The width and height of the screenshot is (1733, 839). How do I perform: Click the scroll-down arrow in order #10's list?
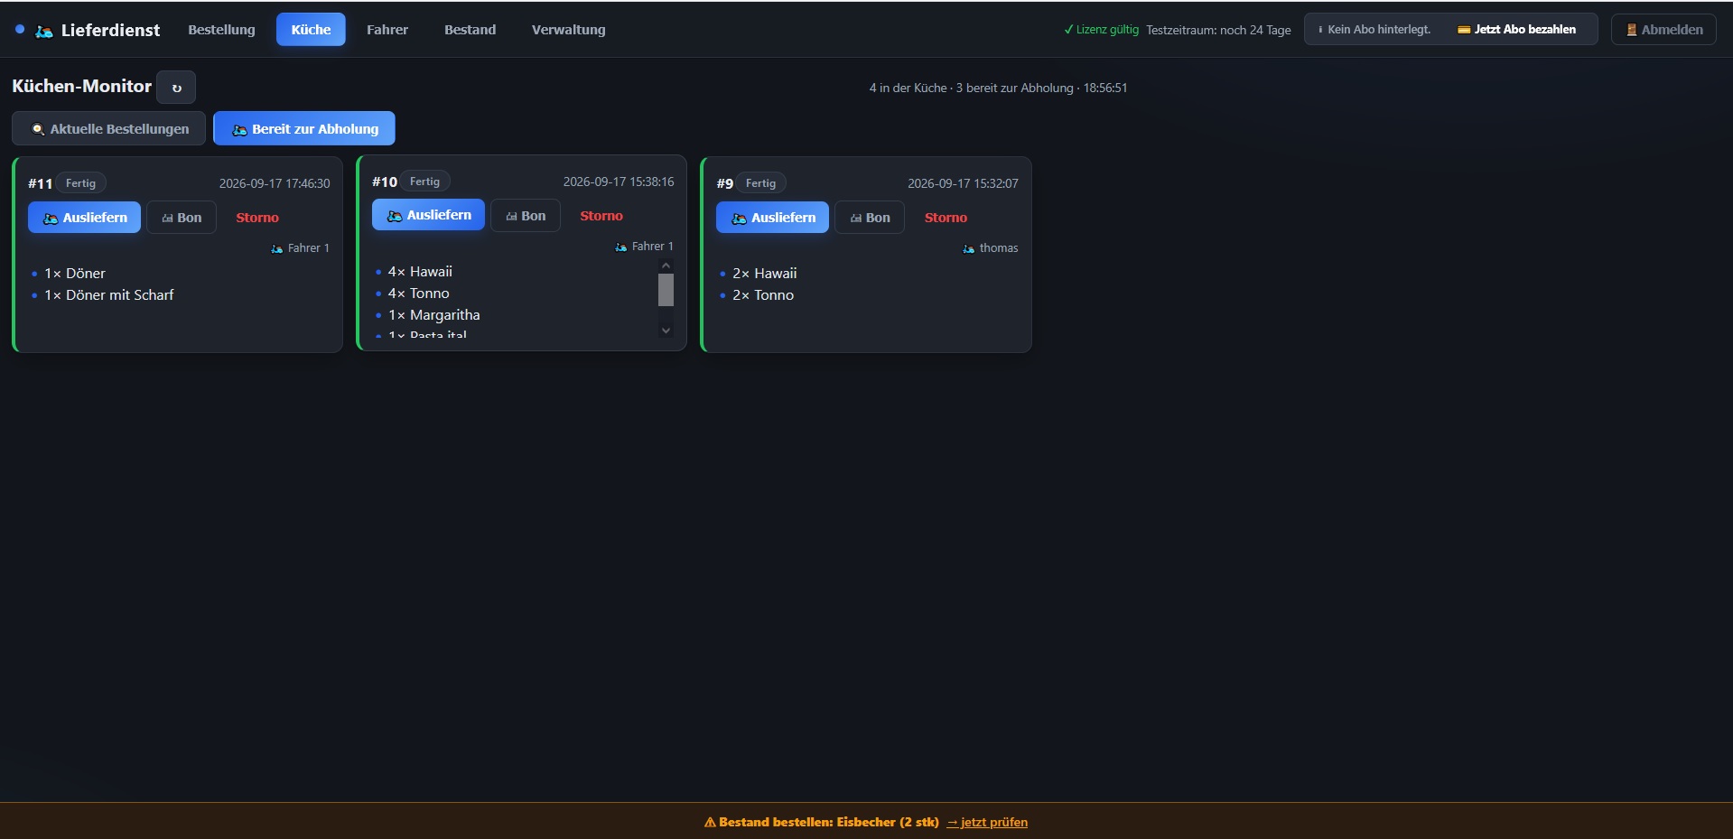coord(666,331)
